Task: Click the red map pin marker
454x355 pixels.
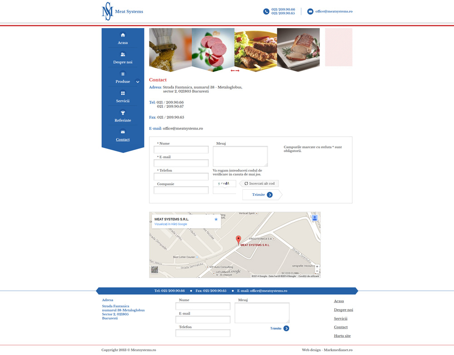Action: 238,240
